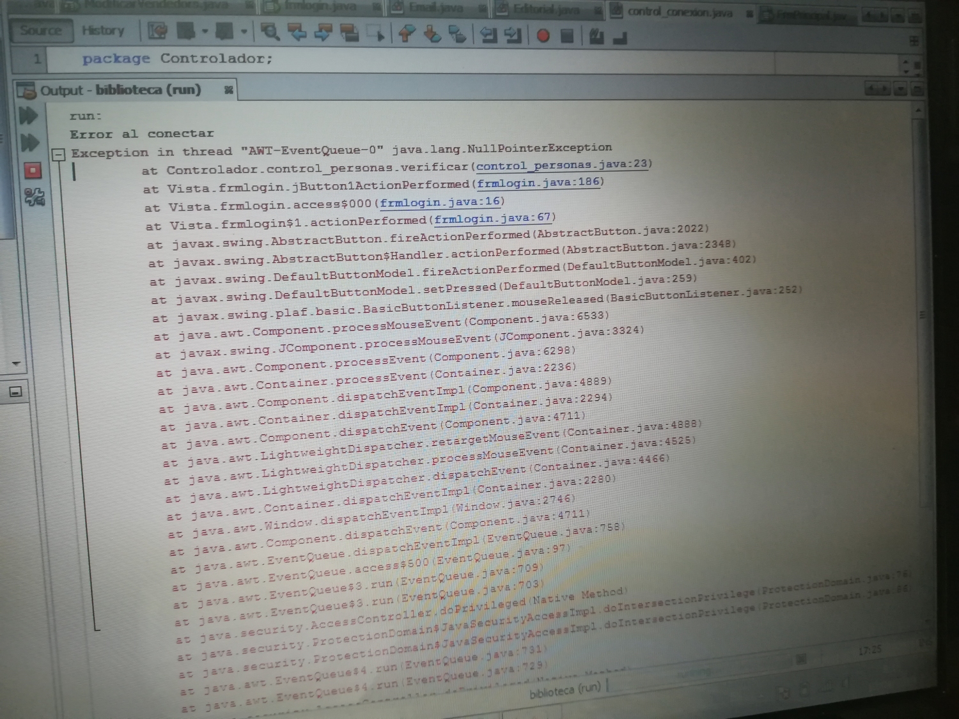The image size is (959, 719).
Task: Open dropdown arrow next to back navigation icon
Action: (x=205, y=31)
